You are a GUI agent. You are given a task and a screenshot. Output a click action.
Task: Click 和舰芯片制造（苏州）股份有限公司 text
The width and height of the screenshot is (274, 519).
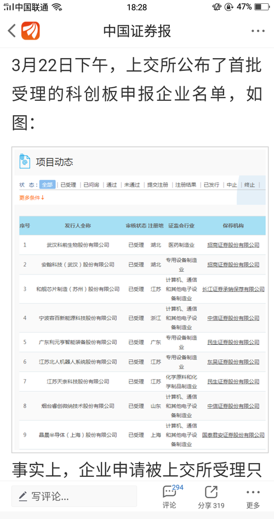pyautogui.click(x=78, y=289)
